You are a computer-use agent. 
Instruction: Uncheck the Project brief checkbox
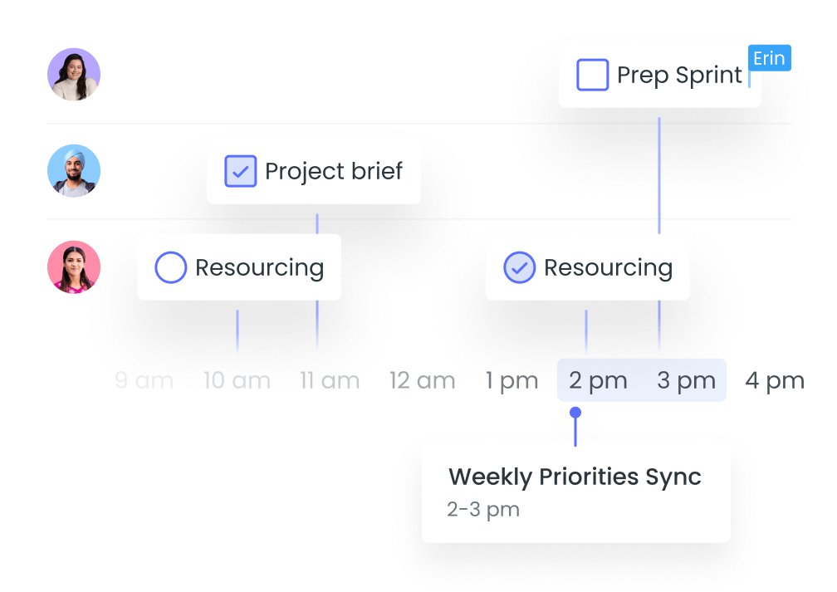pyautogui.click(x=241, y=171)
